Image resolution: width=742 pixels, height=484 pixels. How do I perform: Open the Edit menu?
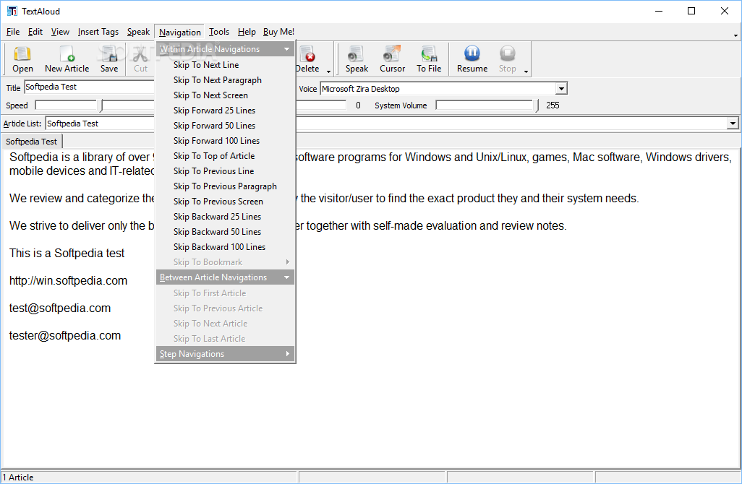35,32
